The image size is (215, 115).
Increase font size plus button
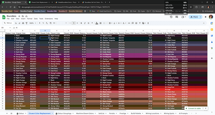pos(77,23)
